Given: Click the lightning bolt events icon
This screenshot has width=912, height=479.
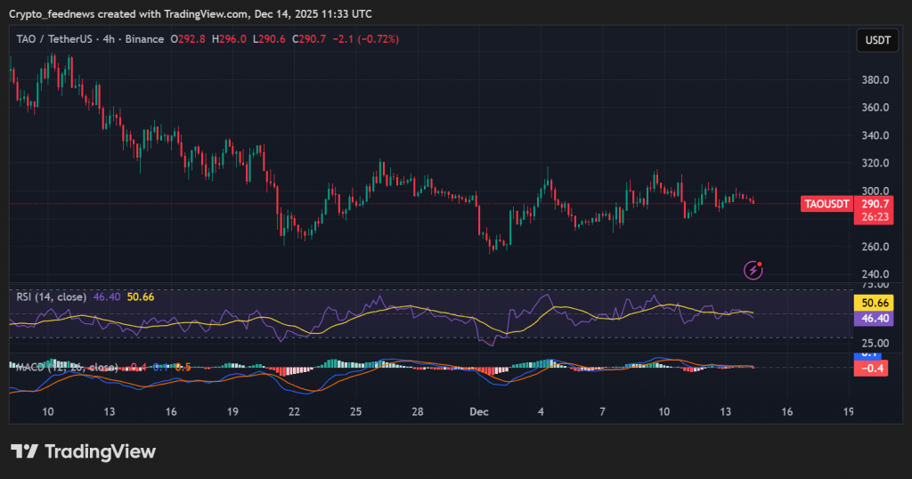Looking at the screenshot, I should [x=754, y=268].
